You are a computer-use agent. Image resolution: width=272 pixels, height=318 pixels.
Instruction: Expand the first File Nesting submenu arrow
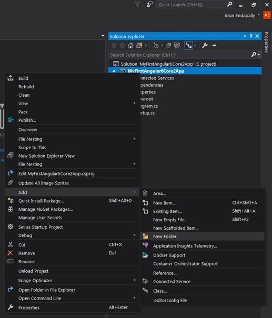click(134, 139)
